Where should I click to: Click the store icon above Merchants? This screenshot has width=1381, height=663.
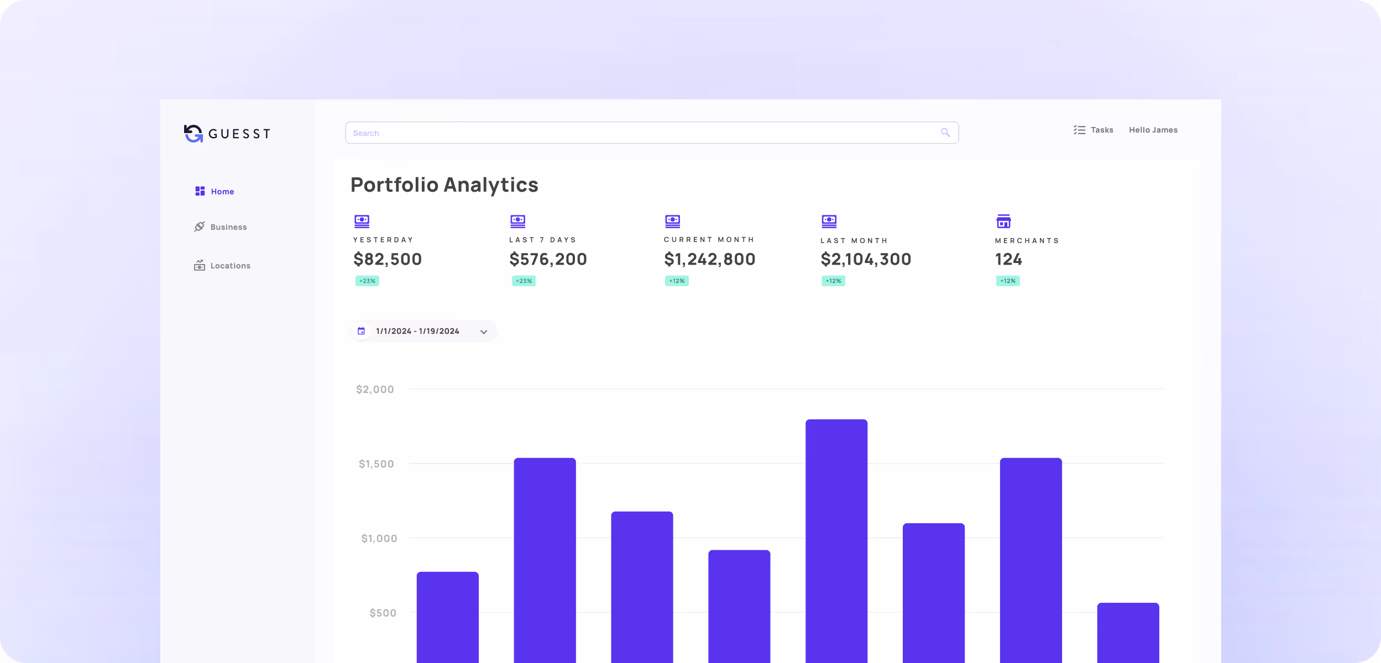(x=1003, y=221)
